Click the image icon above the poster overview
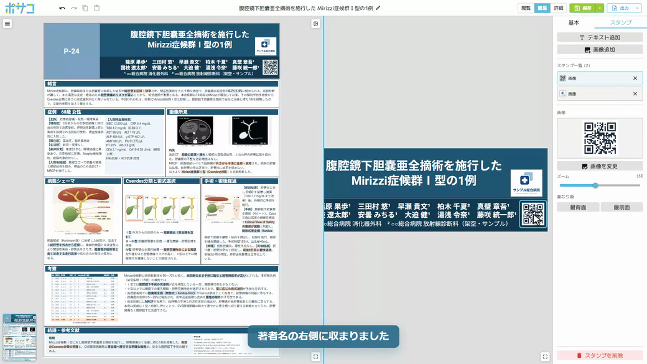 click(315, 24)
